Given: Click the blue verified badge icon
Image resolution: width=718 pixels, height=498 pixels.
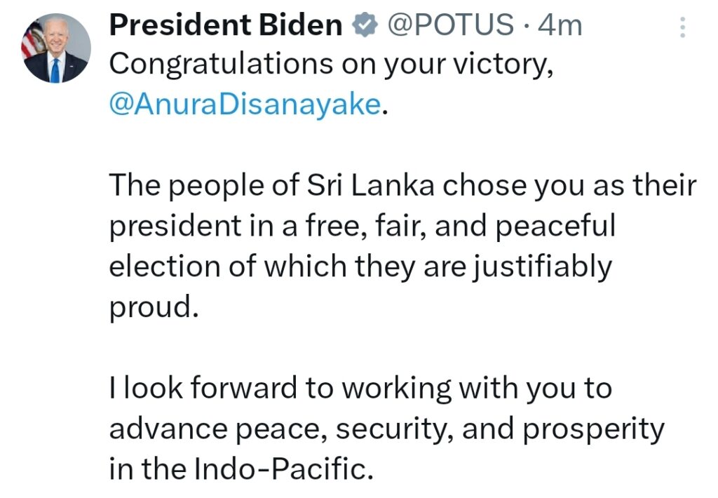Looking at the screenshot, I should (365, 25).
